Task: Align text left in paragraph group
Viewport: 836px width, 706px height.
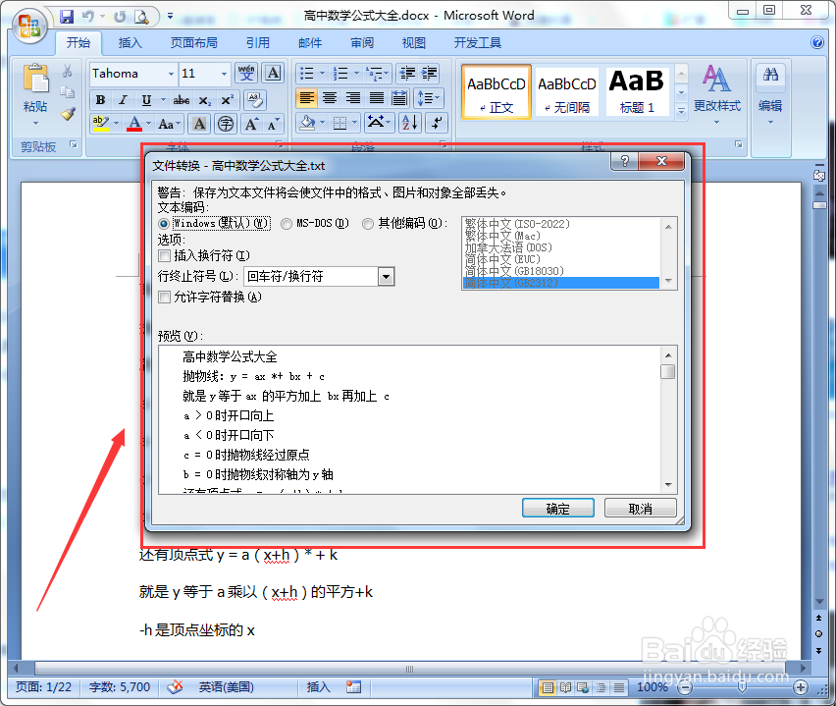Action: tap(306, 98)
